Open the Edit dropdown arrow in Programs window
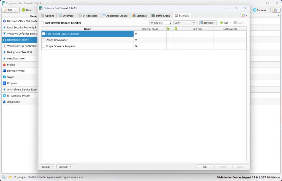 coord(16,10)
